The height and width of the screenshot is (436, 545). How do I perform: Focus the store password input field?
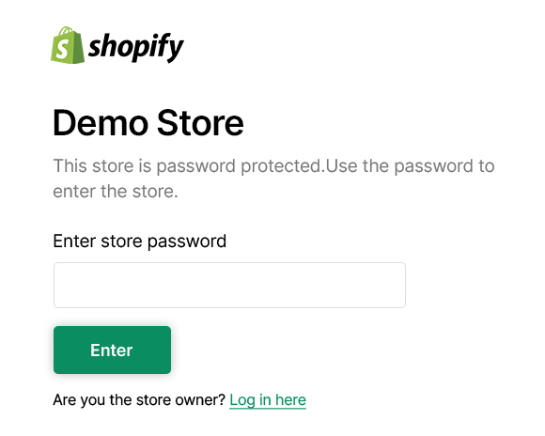[229, 285]
